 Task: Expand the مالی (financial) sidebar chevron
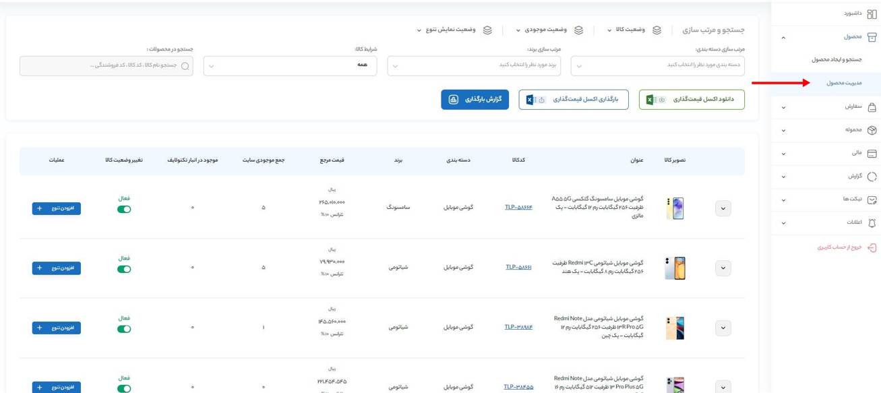click(x=783, y=154)
